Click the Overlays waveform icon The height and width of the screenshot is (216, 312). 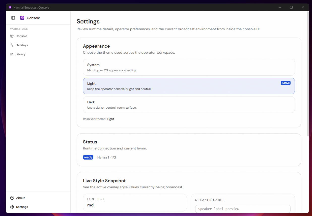point(12,45)
